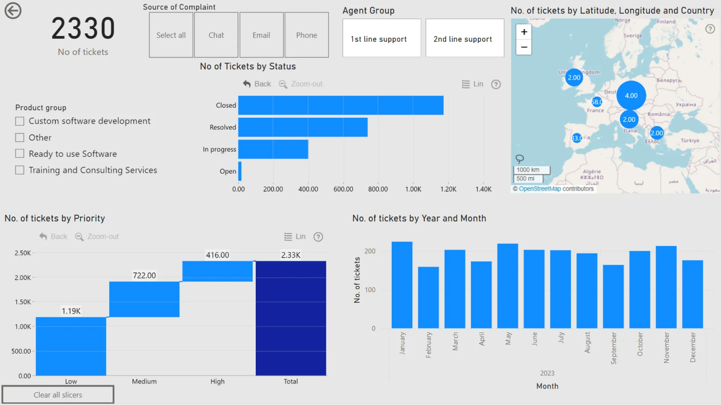The height and width of the screenshot is (405, 721).
Task: Zoom in on the map with plus
Action: click(x=524, y=32)
